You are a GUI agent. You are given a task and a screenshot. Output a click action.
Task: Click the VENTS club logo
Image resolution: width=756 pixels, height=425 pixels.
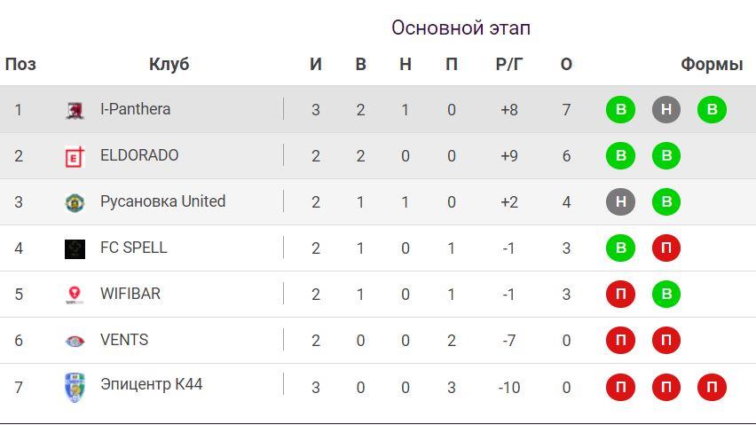click(75, 341)
